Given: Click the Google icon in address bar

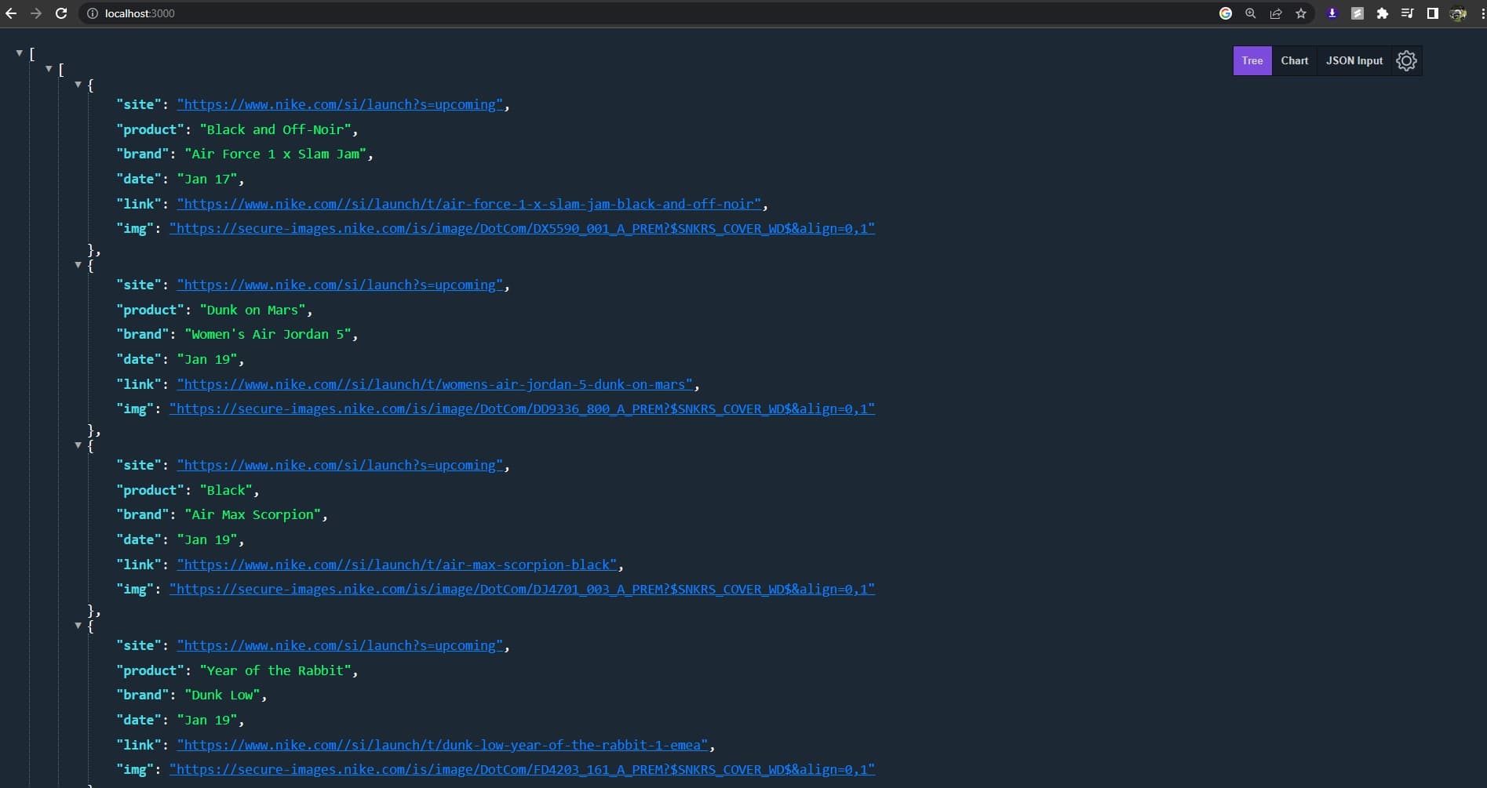Looking at the screenshot, I should (1226, 13).
